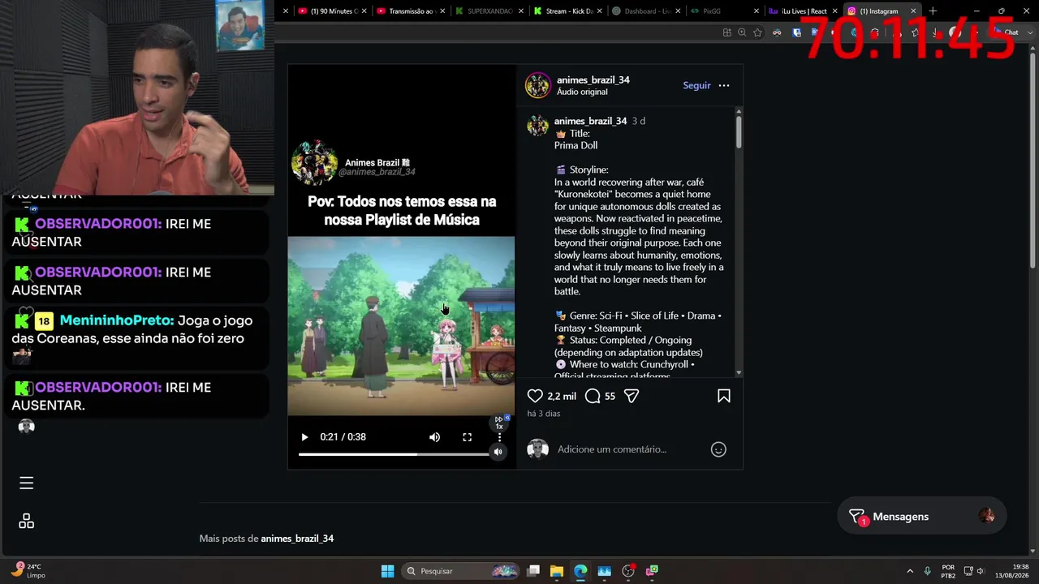Click the taskbar Pesquisar search box
The width and height of the screenshot is (1039, 584).
(x=462, y=571)
